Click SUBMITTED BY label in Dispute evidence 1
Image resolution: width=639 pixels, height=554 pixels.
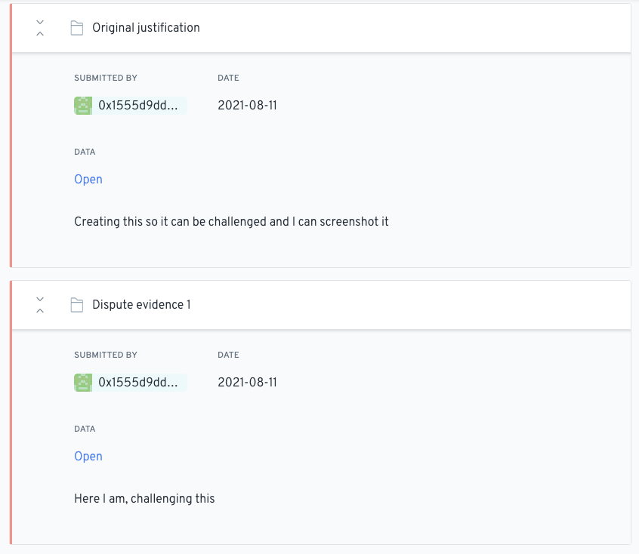pos(106,355)
